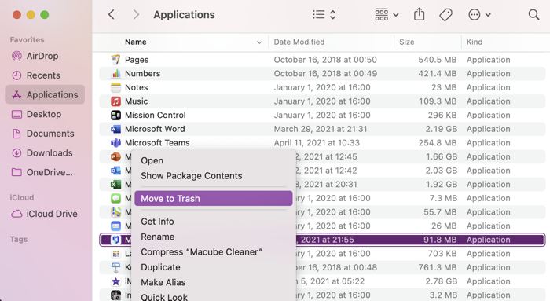
Task: Click the Mail icon in 26 MB row
Action: coord(115,226)
